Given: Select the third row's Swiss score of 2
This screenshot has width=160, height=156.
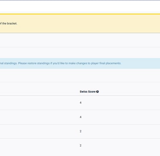Looking at the screenshot, I should [x=81, y=131].
